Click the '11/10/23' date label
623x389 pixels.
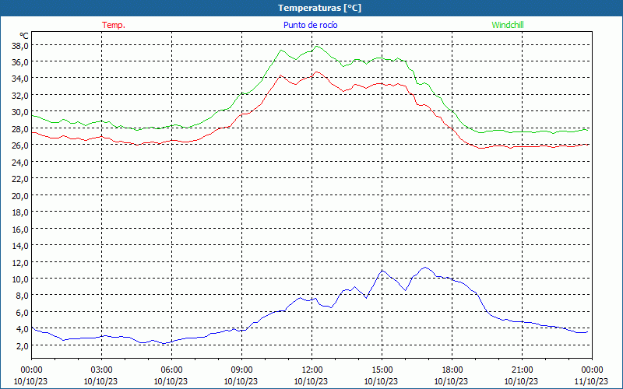(591, 381)
